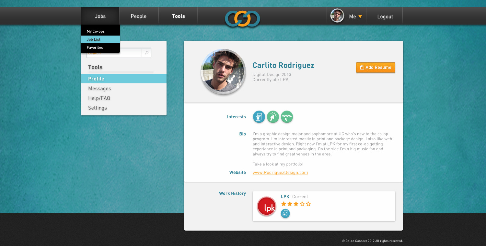
Task: Open the www.RodriguezDesign.com link
Action: pos(280,172)
